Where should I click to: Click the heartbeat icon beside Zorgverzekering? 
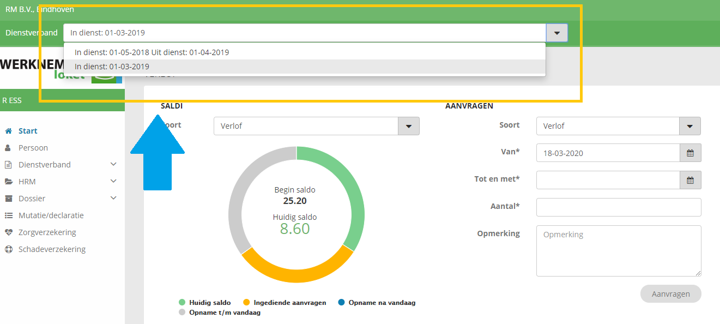(x=8, y=232)
